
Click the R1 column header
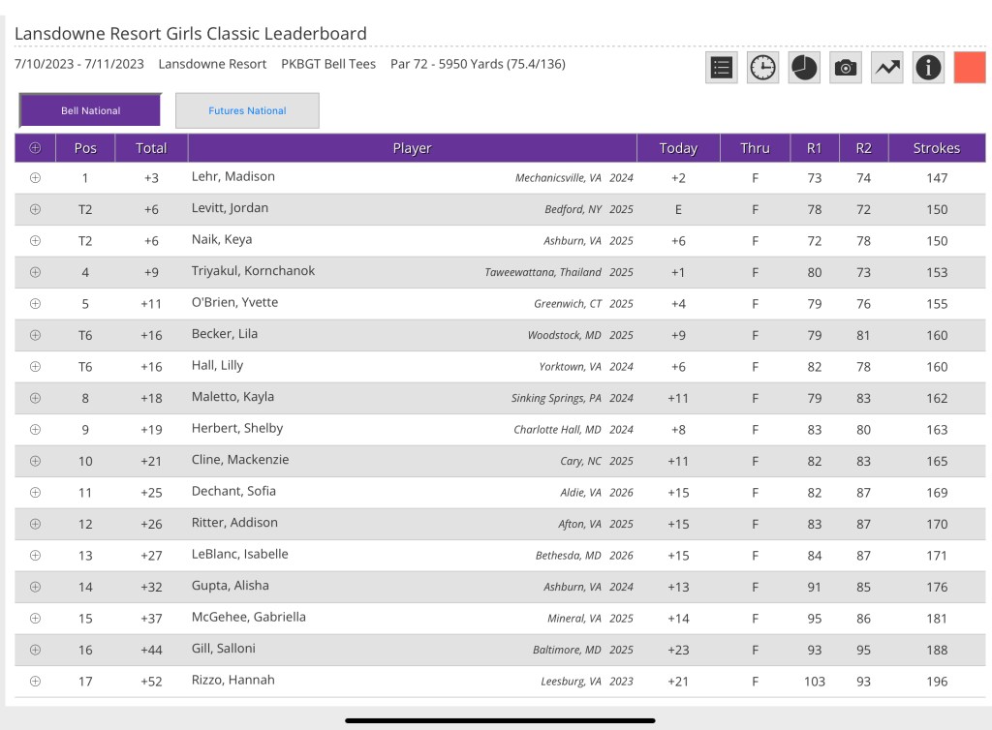pyautogui.click(x=814, y=148)
